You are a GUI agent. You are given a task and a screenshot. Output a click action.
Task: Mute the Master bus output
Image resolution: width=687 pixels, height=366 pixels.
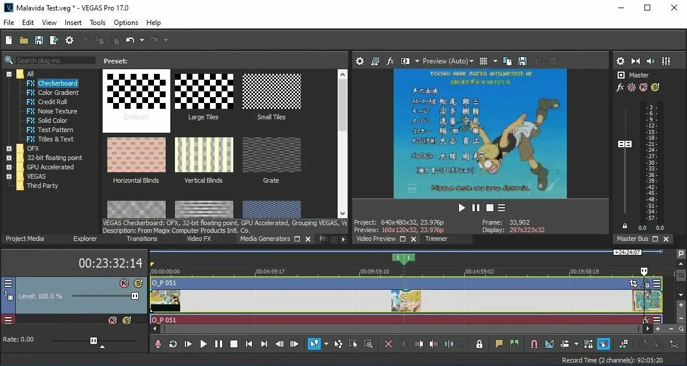click(x=643, y=87)
